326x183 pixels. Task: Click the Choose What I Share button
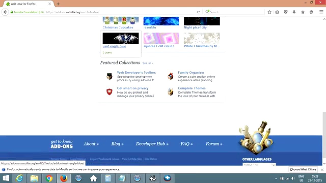click(303, 170)
